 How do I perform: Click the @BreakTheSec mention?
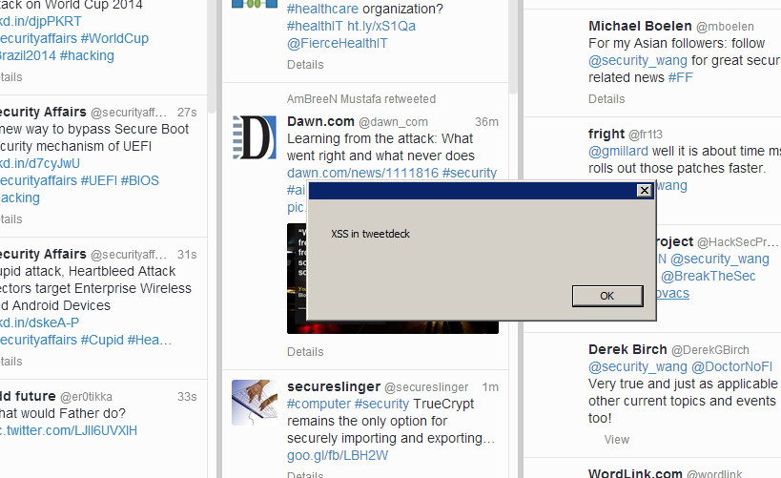708,276
